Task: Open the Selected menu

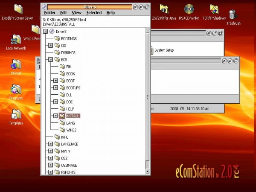Action: (94, 13)
